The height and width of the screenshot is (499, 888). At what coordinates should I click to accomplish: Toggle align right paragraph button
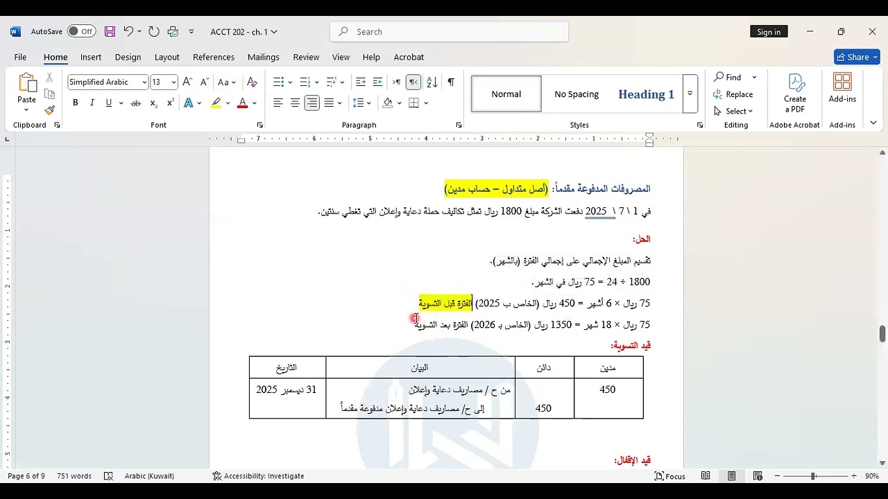(x=312, y=103)
